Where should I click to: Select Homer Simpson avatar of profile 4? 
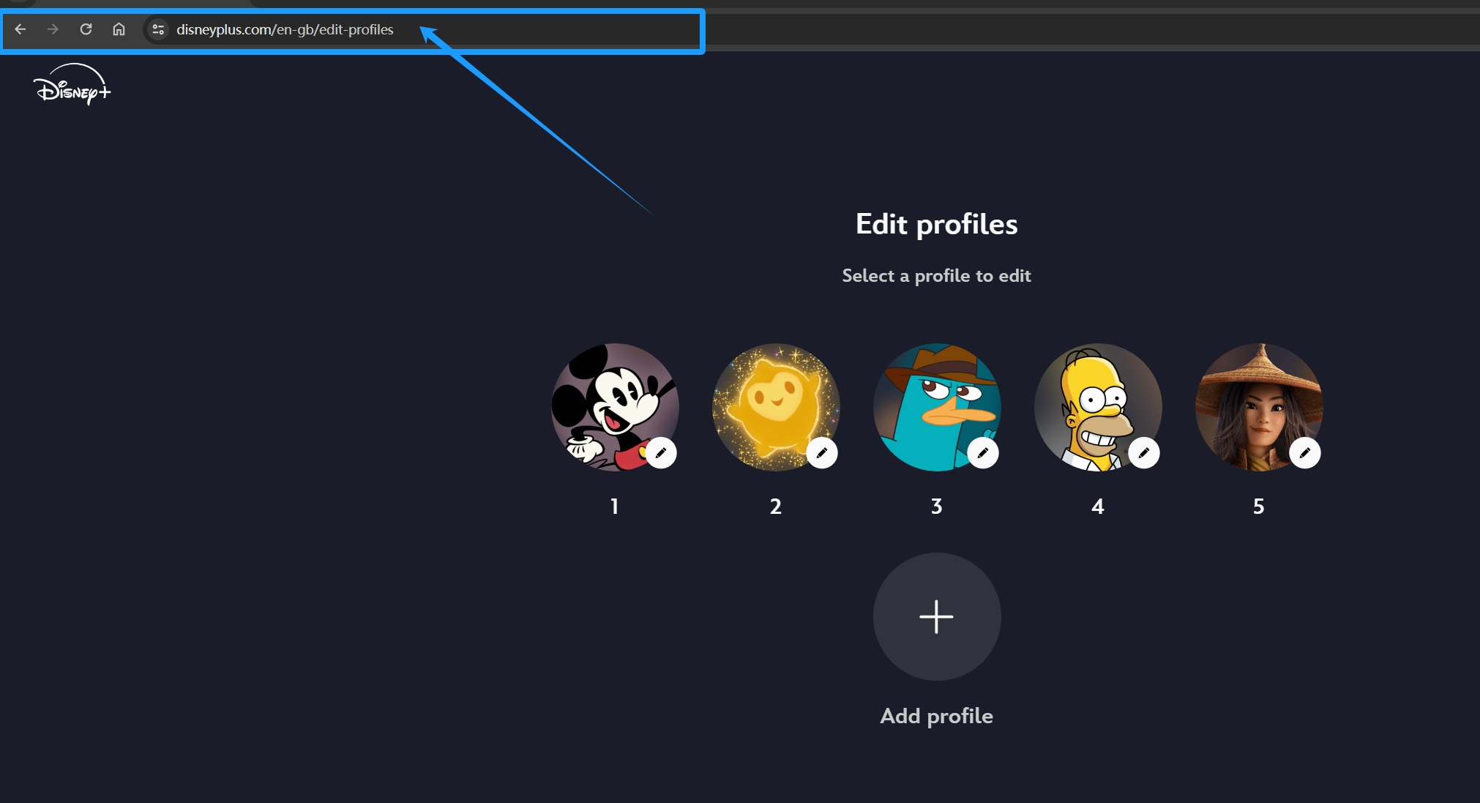1098,407
